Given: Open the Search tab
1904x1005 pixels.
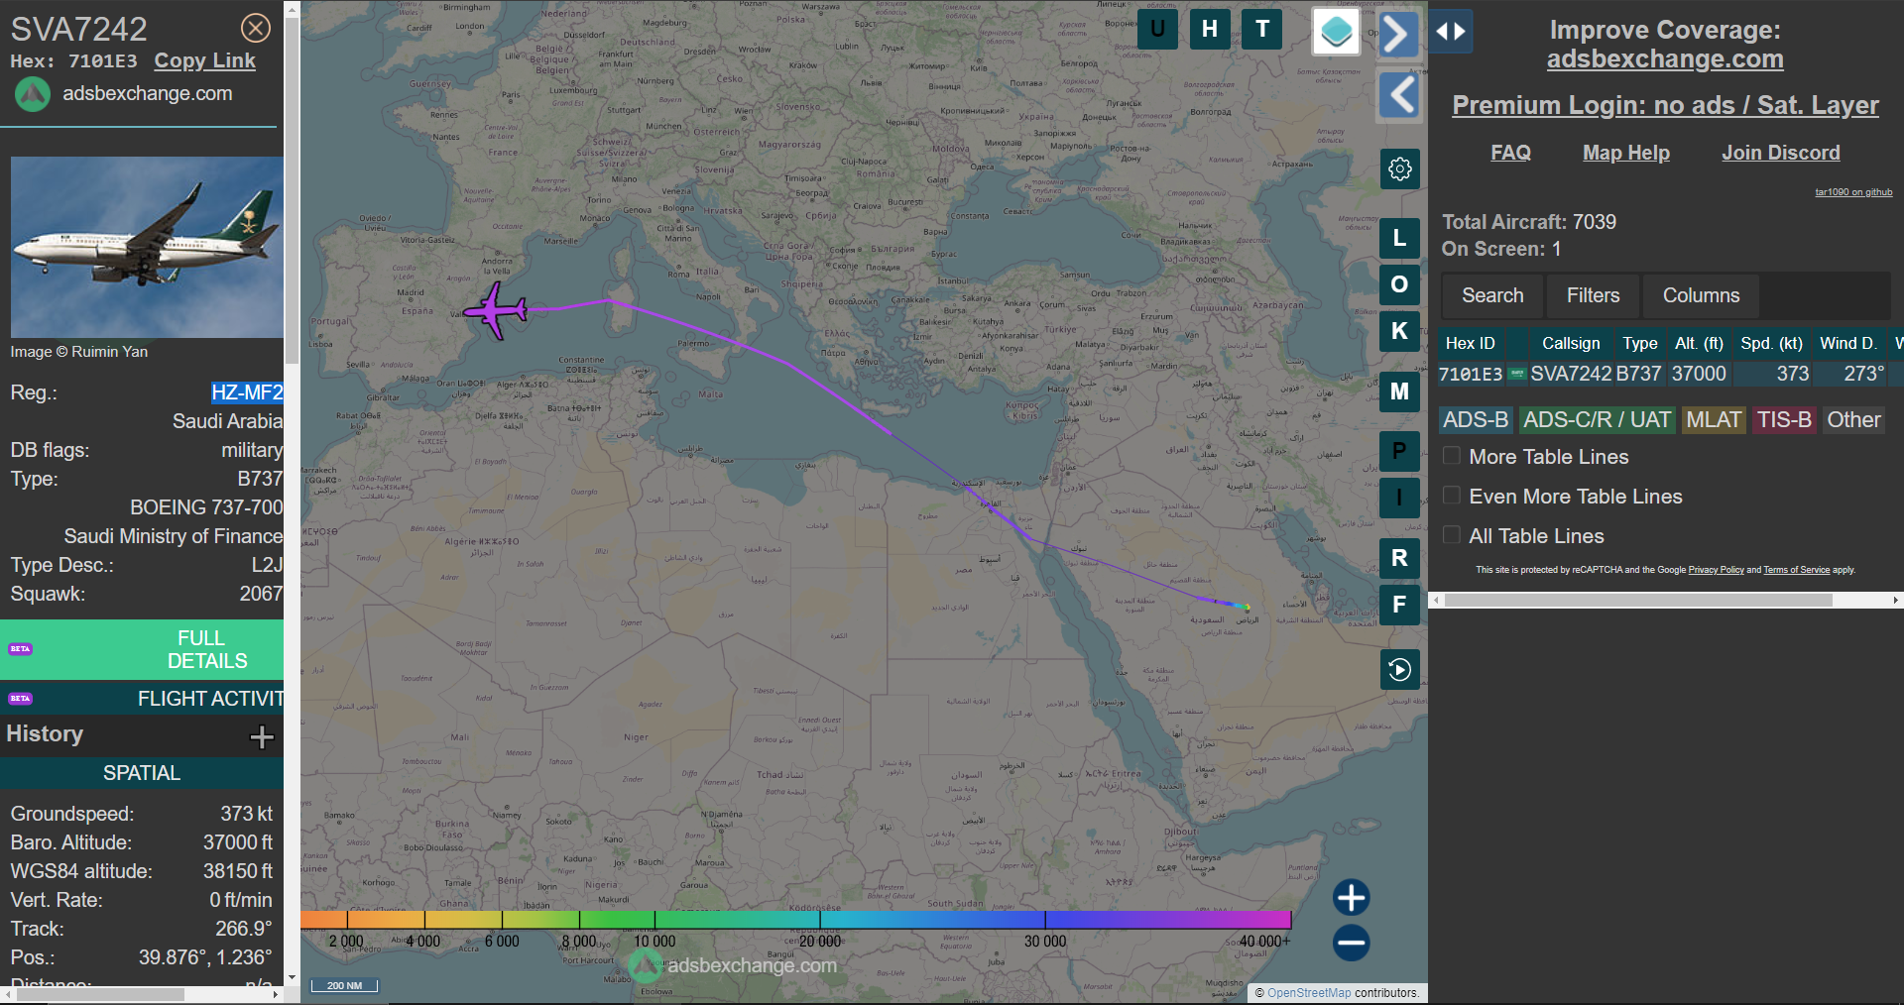Looking at the screenshot, I should coord(1492,295).
